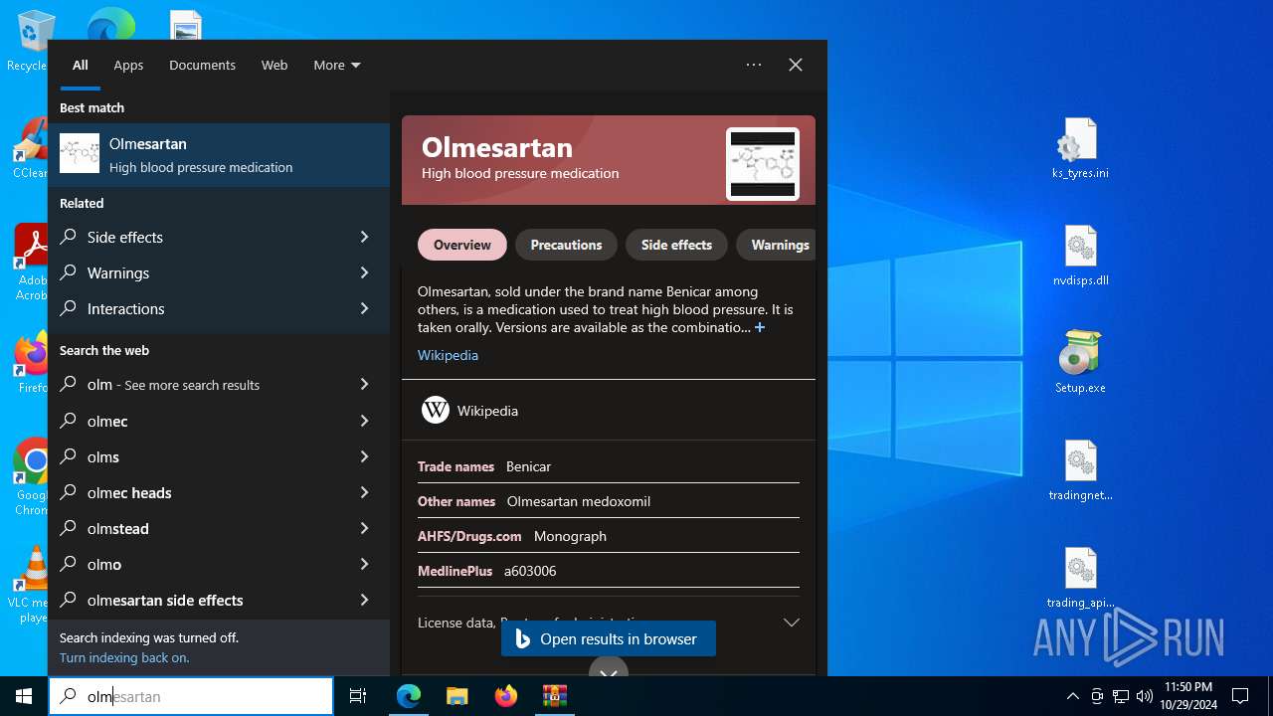Select the Precautions pill tab

pos(566,245)
